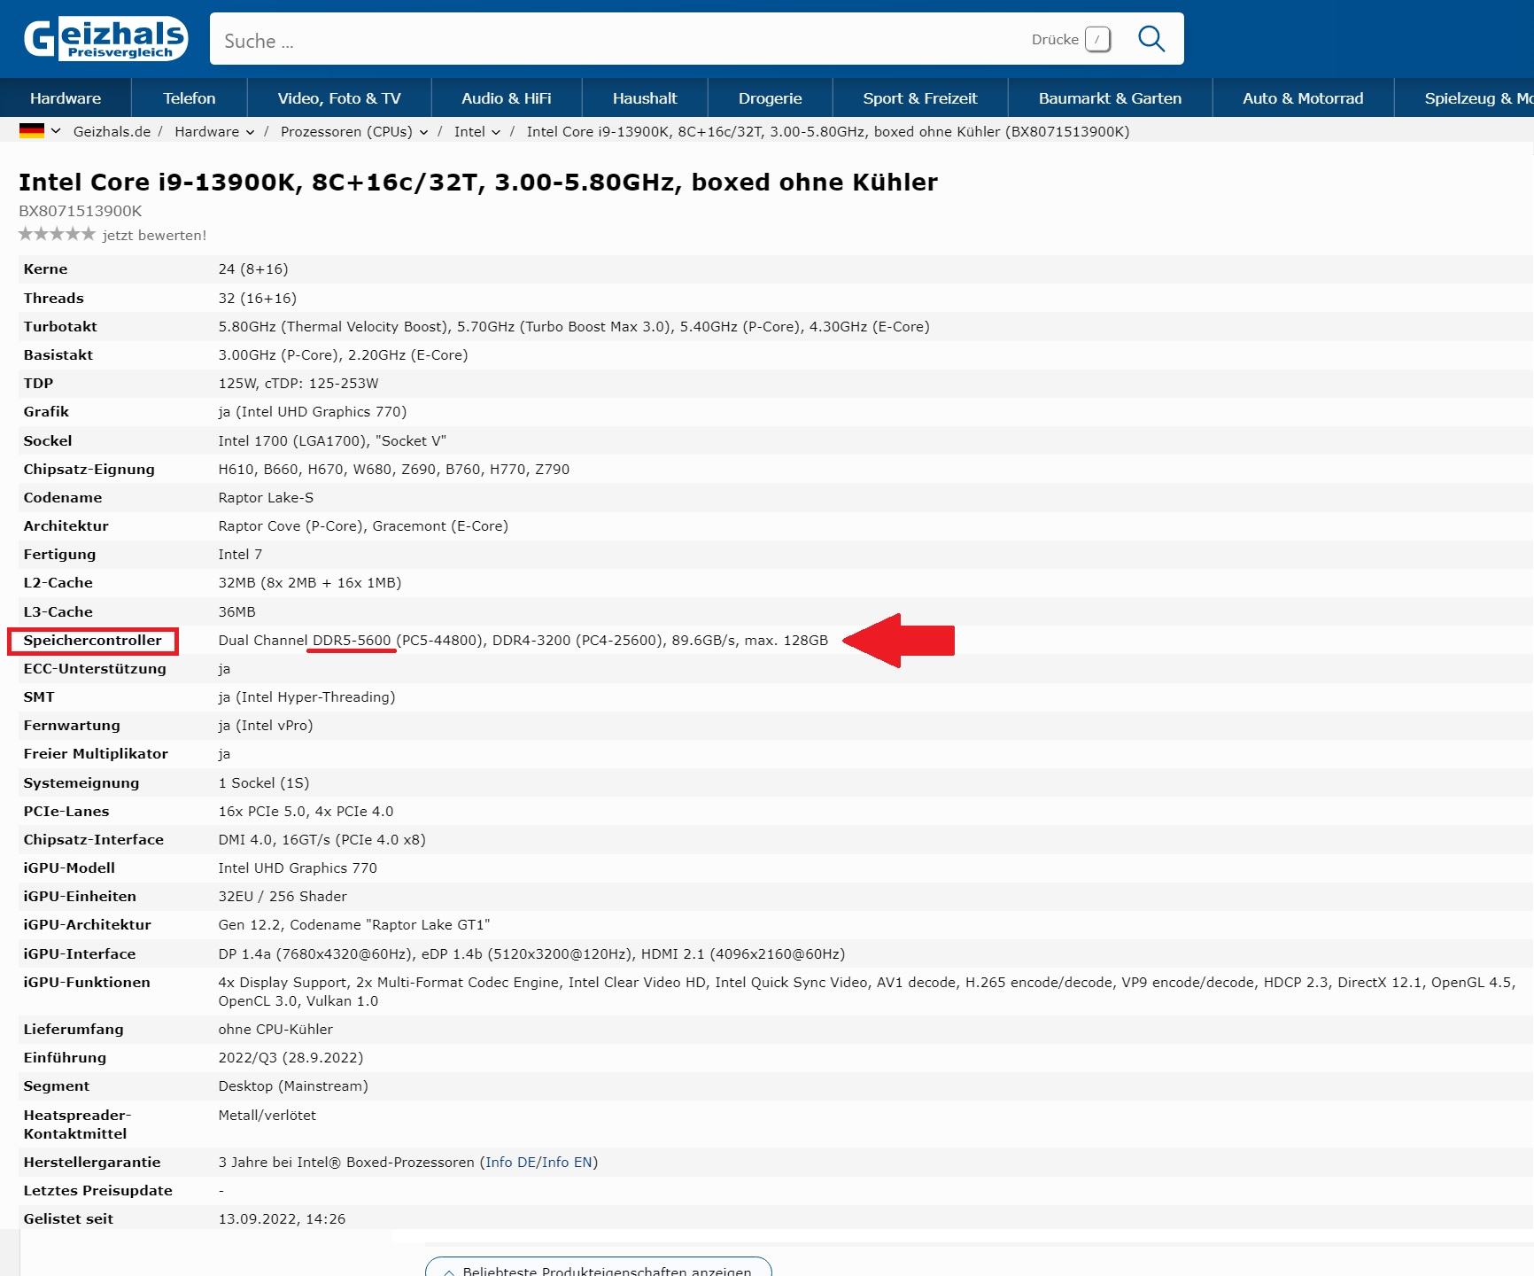Click the Einführung date 2022/Q3 value
Screen dimensions: 1534x1276
[291, 1058]
